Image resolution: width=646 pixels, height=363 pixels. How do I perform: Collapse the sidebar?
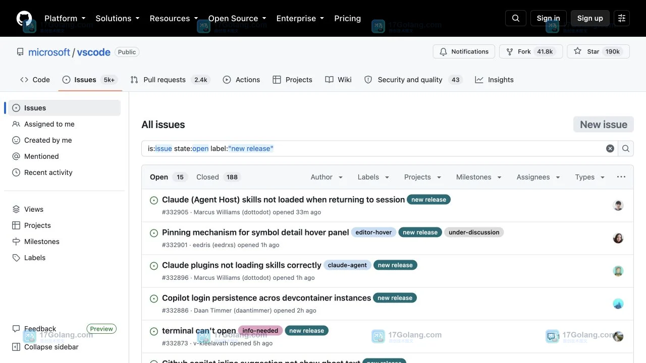[45, 347]
